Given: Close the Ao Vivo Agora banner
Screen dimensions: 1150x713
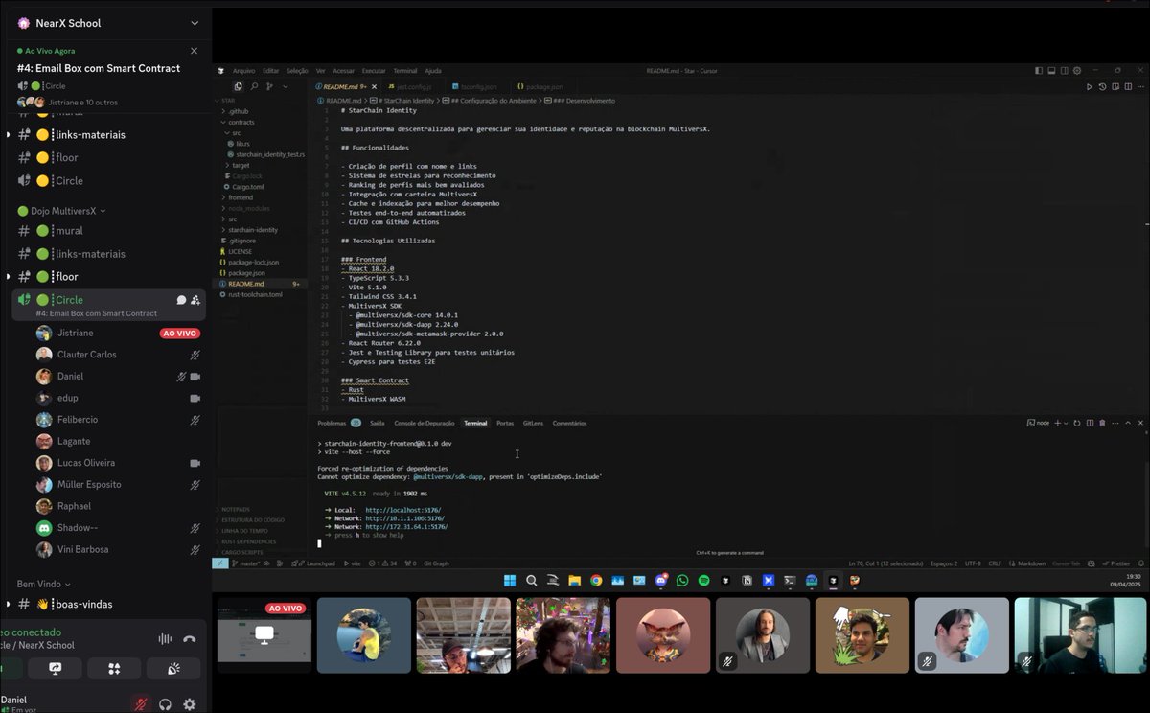Looking at the screenshot, I should tap(195, 51).
